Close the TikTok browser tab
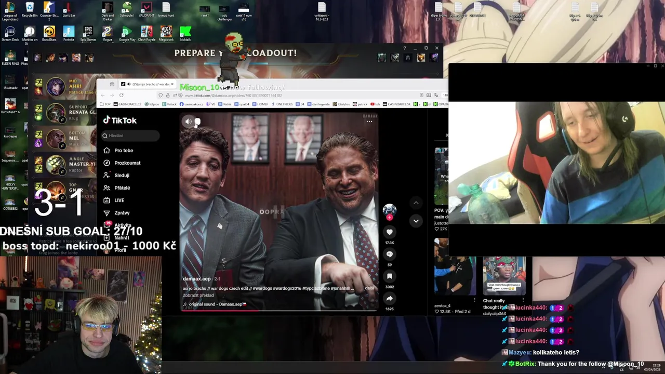 pyautogui.click(x=172, y=84)
